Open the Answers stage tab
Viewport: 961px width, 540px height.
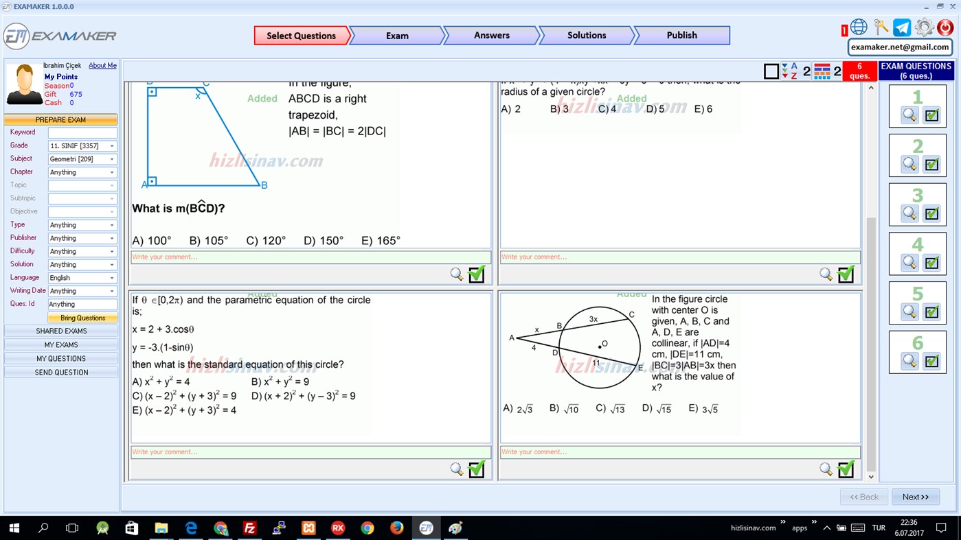coord(491,35)
